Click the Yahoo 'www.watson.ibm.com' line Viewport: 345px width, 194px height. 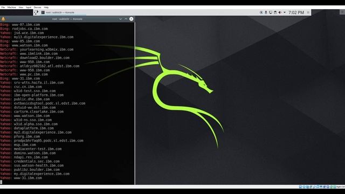pyautogui.click(x=25, y=116)
